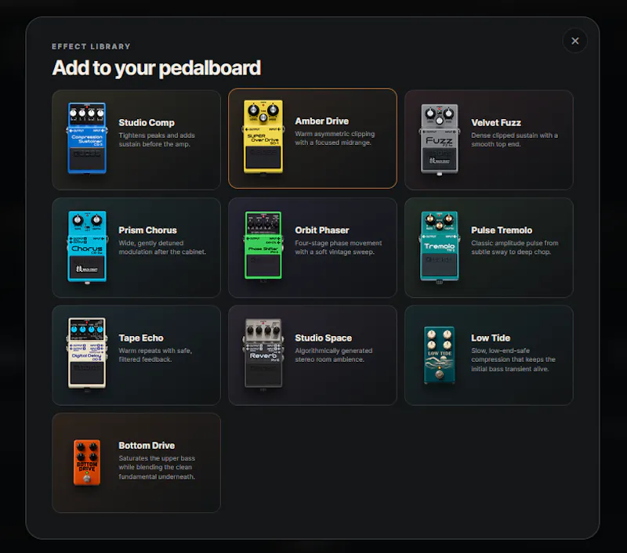
Task: Click the 'EFFECT LIBRARY' label
Action: [91, 46]
